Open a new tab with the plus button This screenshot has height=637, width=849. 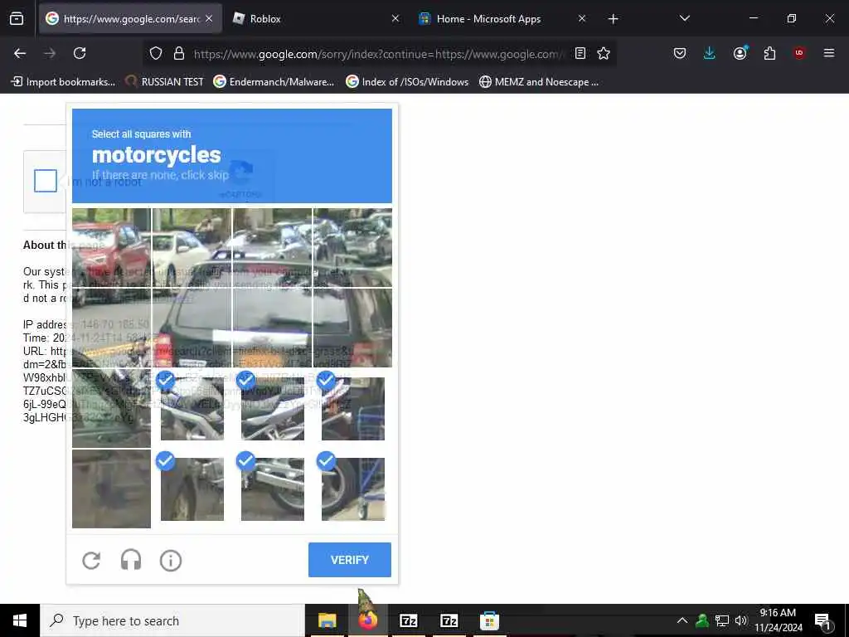[x=613, y=19]
